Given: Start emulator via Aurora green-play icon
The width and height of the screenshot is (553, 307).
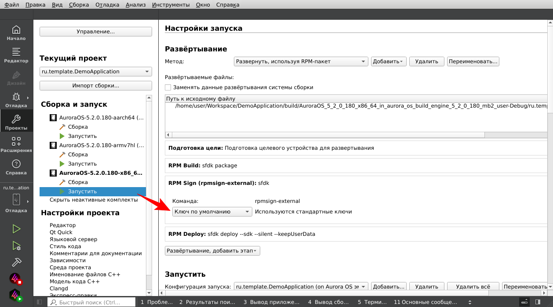Looking at the screenshot, I should [x=16, y=296].
